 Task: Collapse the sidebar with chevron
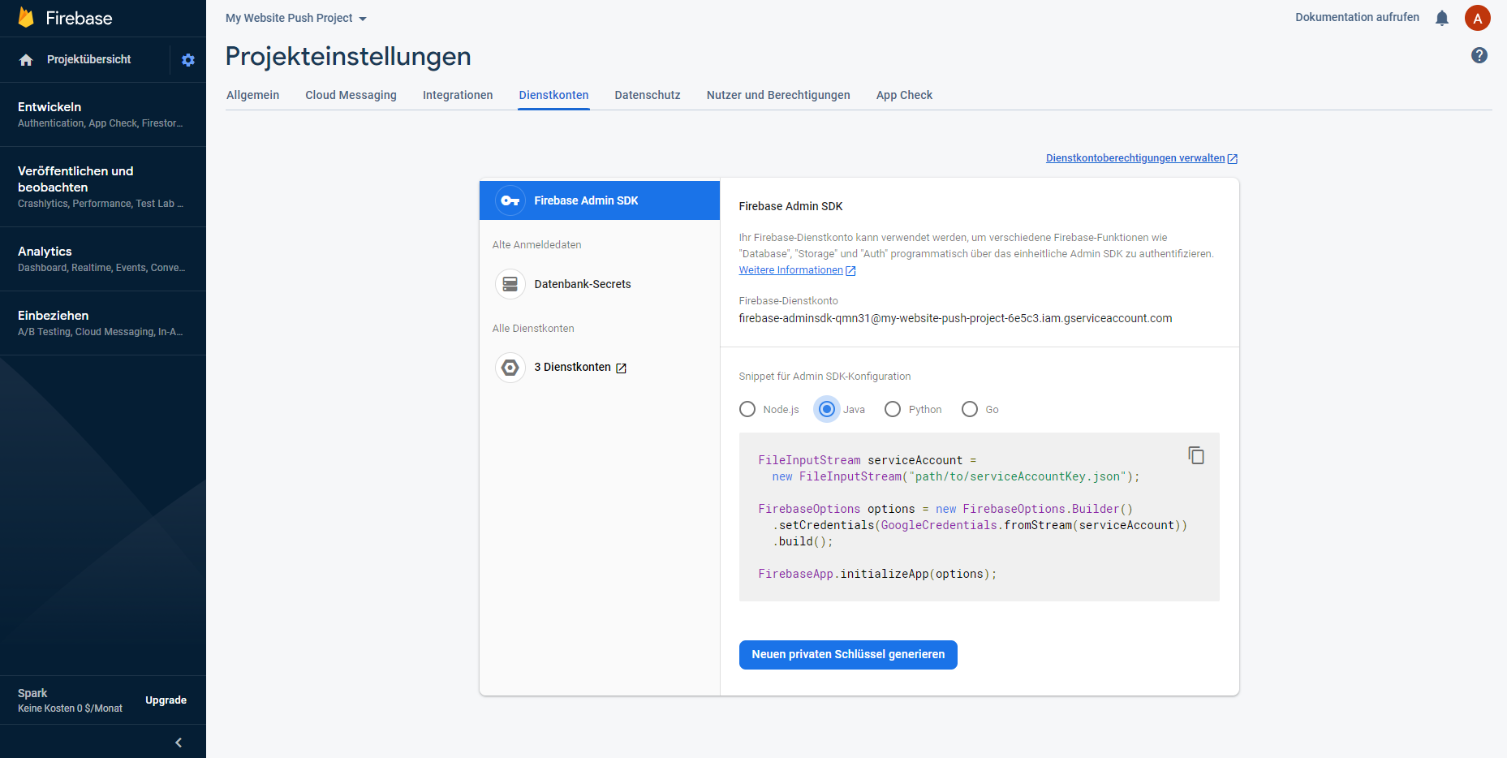click(x=179, y=743)
